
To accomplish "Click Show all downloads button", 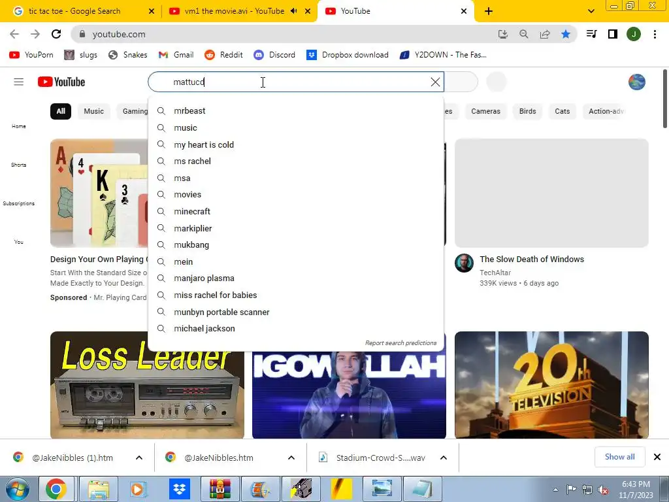I will tap(619, 457).
